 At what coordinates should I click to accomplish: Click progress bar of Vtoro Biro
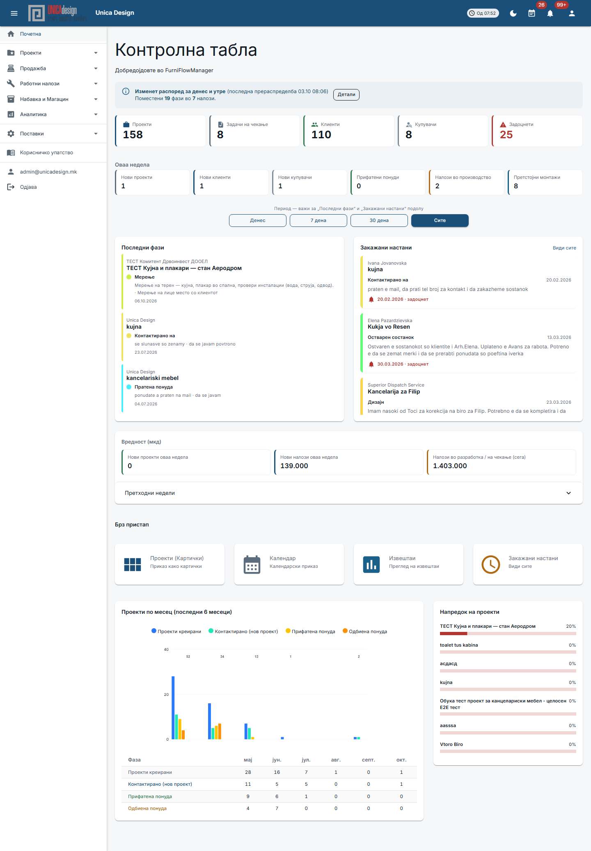coord(508,751)
